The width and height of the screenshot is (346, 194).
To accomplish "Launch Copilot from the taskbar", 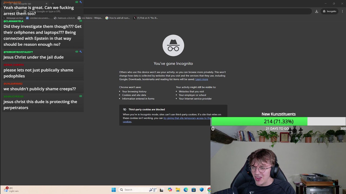I will 170,190.
